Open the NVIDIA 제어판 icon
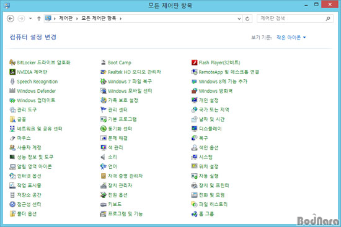 (12, 72)
